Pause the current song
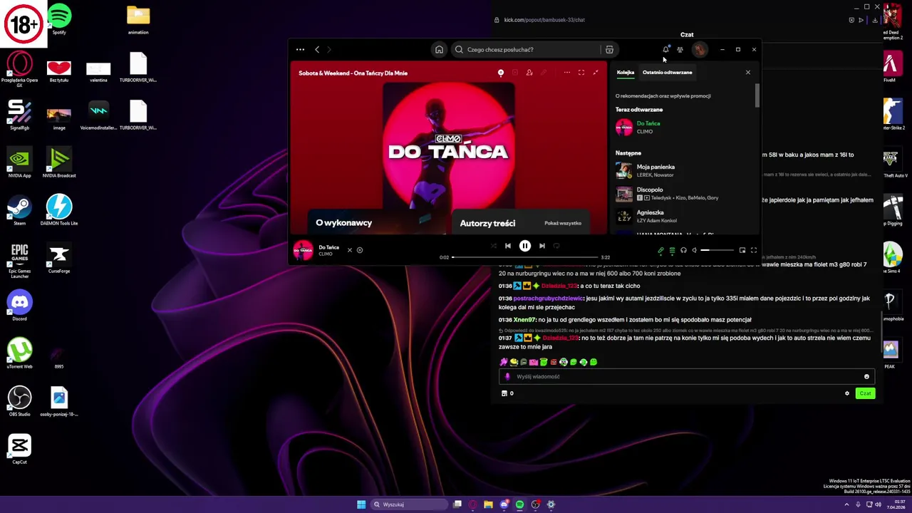Image resolution: width=912 pixels, height=513 pixels. 525,246
